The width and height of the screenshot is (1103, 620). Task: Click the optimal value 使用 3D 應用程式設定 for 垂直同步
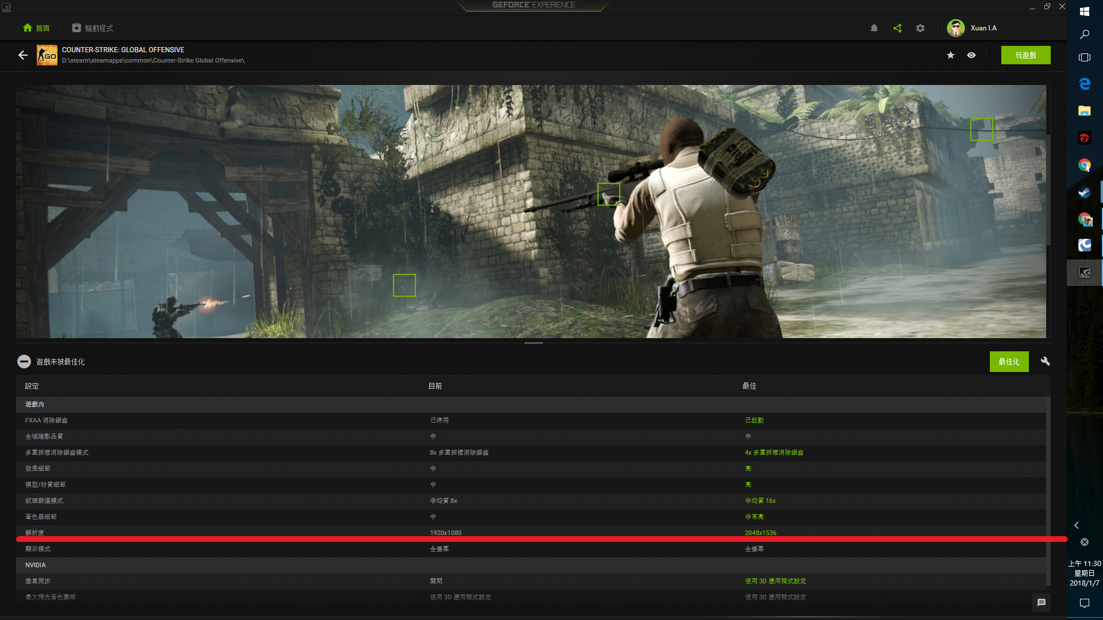(776, 581)
